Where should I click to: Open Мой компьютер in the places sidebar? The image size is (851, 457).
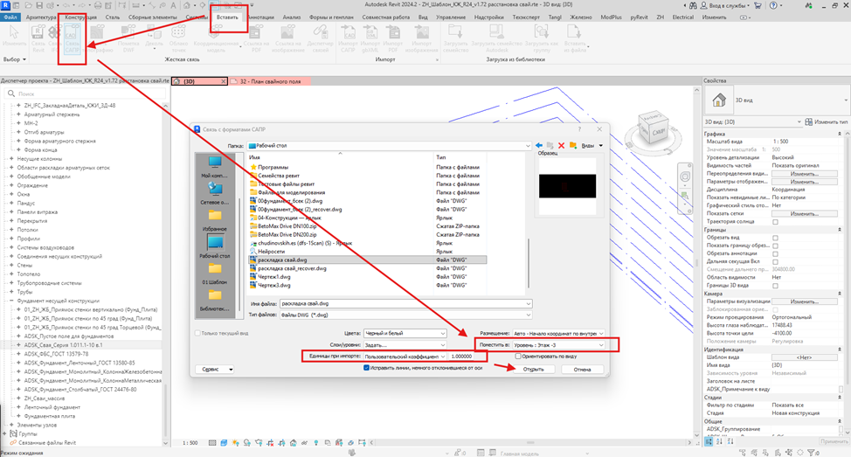(215, 167)
